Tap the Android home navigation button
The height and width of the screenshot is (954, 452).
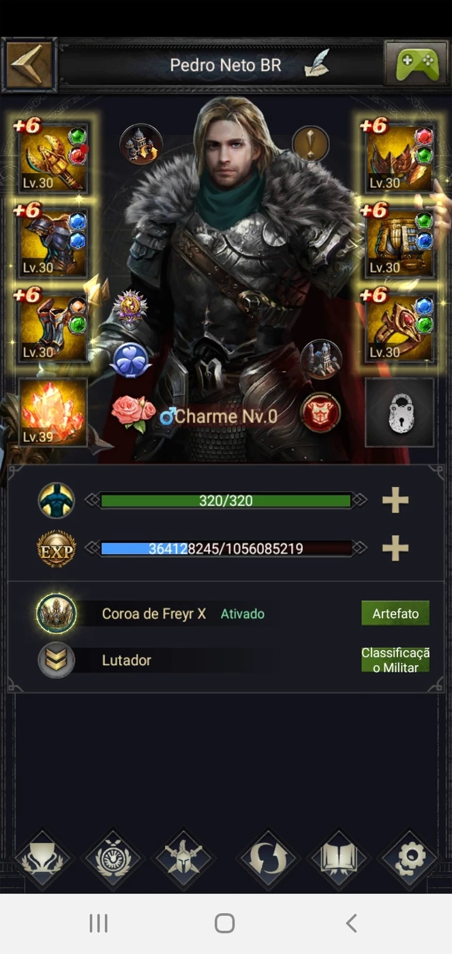tap(224, 923)
